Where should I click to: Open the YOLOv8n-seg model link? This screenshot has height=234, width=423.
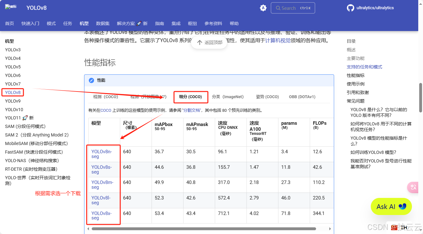102,154
